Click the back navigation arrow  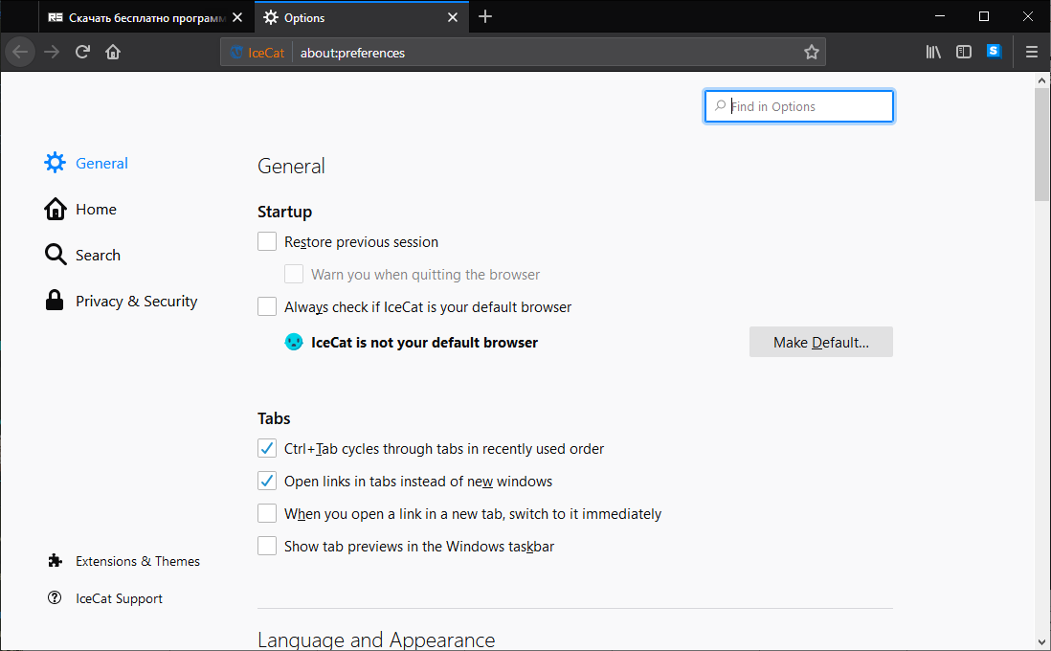21,53
